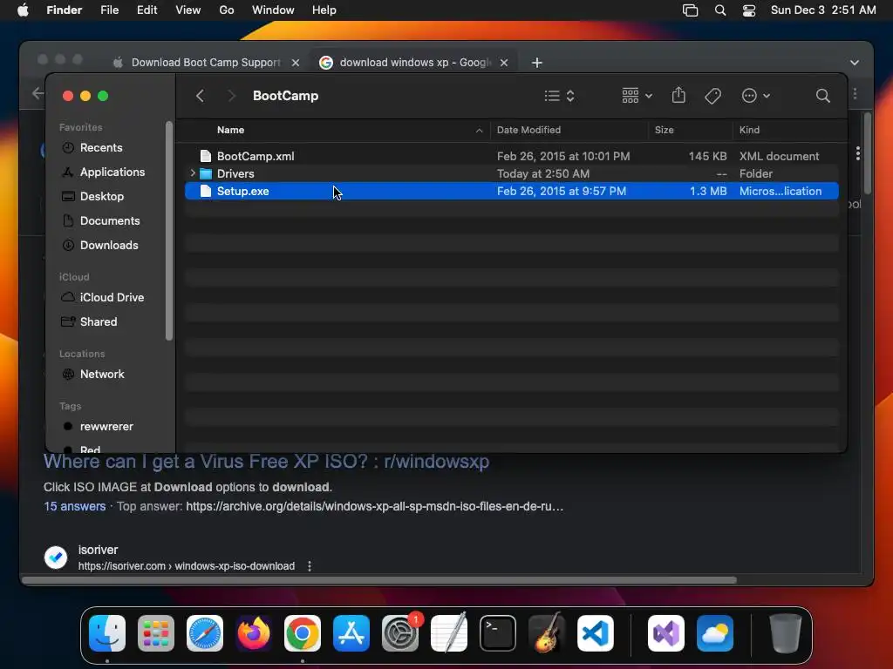Click the browser horizontal scrollbar
Viewport: 893px width, 669px height.
point(378,580)
